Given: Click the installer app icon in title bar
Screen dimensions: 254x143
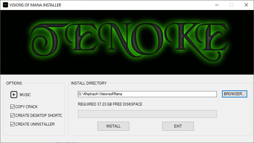Looking at the screenshot, I should (x=5, y=5).
